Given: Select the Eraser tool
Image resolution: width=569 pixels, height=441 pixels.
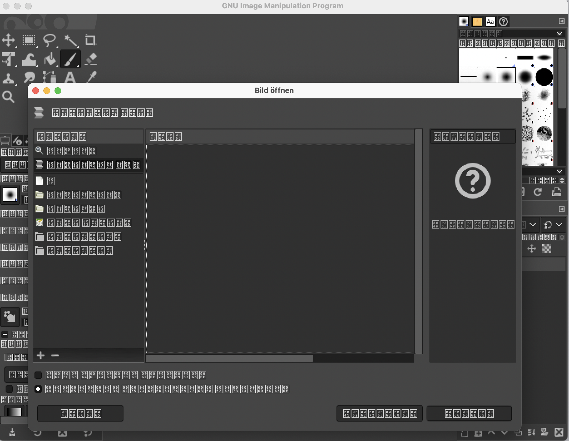Looking at the screenshot, I should [x=90, y=59].
